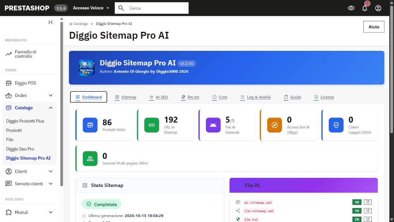Open the Log & Analisi tab

[x=255, y=97]
